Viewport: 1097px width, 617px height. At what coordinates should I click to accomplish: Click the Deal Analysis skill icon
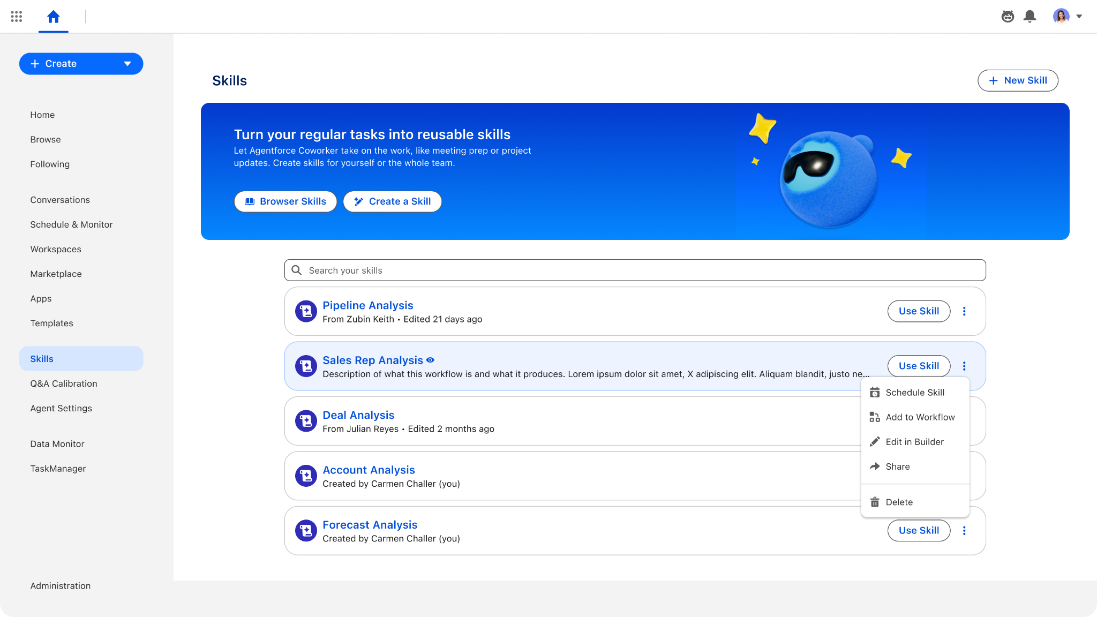306,421
